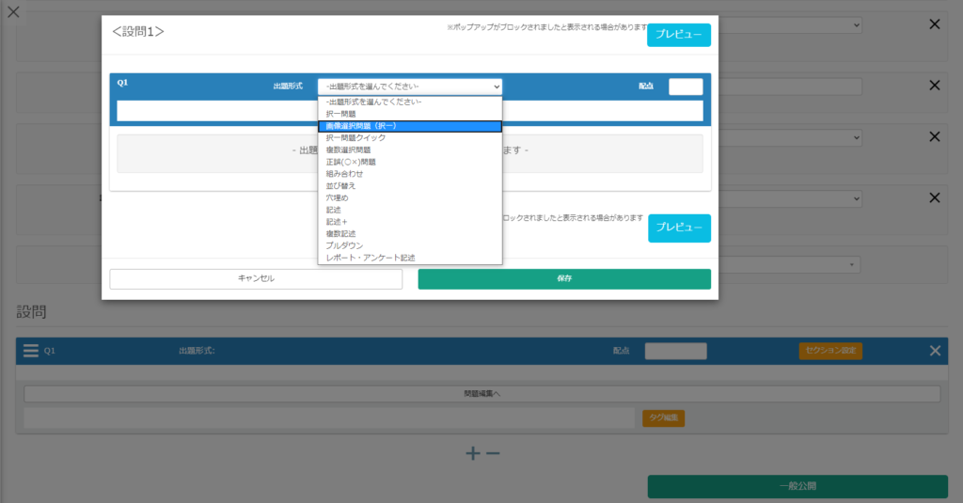Focus 配点 field in background Q1 header
This screenshot has height=503, width=963.
click(x=675, y=351)
